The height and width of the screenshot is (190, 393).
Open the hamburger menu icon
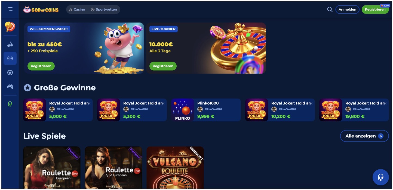[x=10, y=9]
